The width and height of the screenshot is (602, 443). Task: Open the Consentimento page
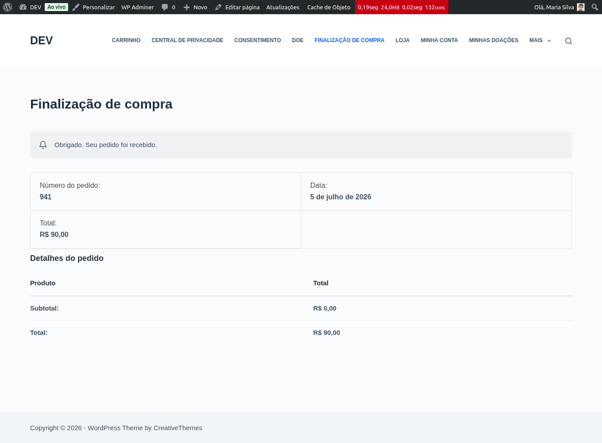pyautogui.click(x=258, y=40)
